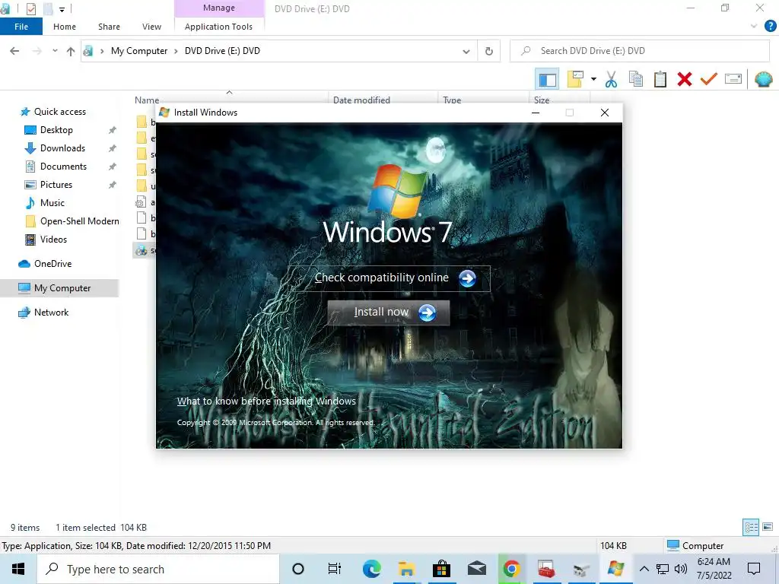Open the Application Tools tab
The image size is (779, 584).
(x=218, y=27)
